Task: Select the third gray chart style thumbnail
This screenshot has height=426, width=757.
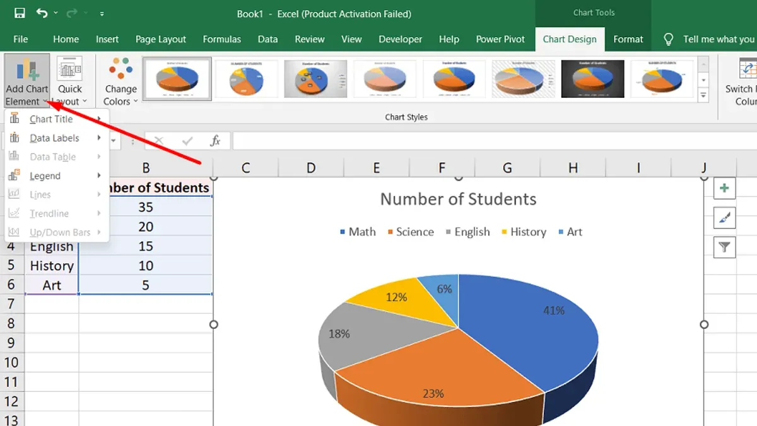Action: (315, 79)
